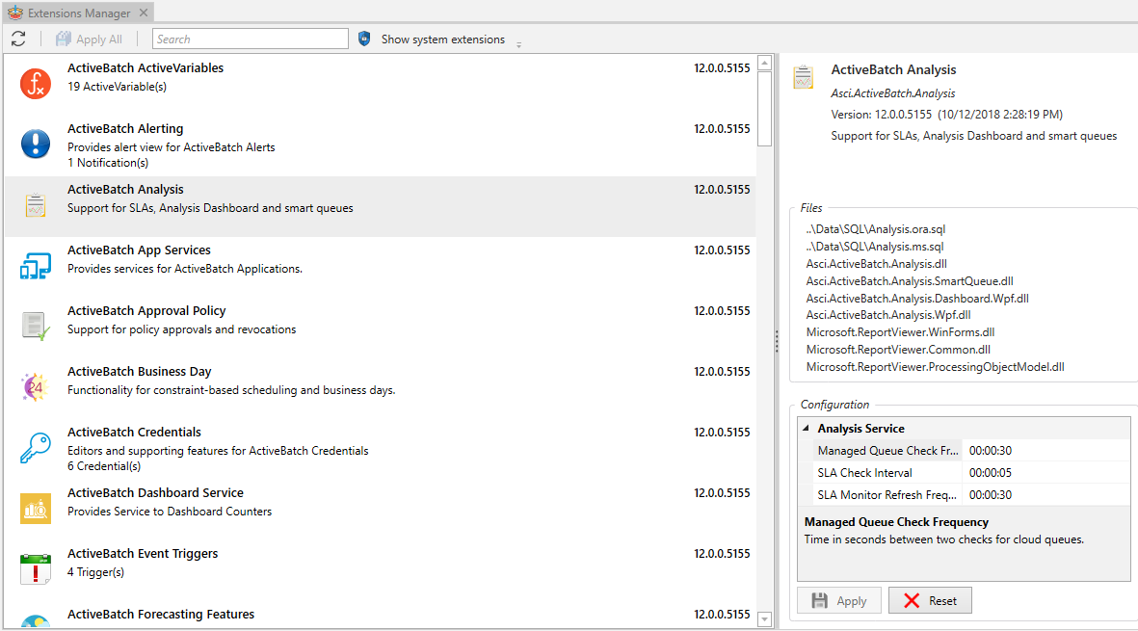The image size is (1138, 631).
Task: Click '19 ActiveVariable(s)' text
Action: pos(117,87)
